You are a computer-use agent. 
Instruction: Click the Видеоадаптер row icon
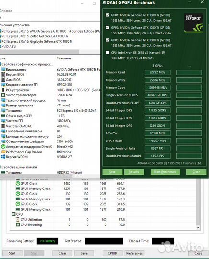pyautogui.click(x=3, y=70)
